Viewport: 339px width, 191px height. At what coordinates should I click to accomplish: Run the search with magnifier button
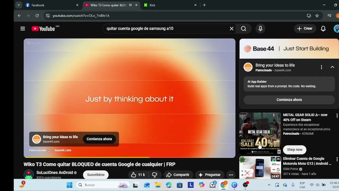[x=244, y=29]
